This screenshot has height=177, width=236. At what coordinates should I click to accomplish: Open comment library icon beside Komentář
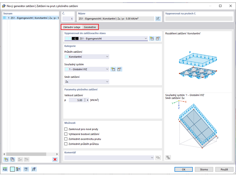(158, 157)
